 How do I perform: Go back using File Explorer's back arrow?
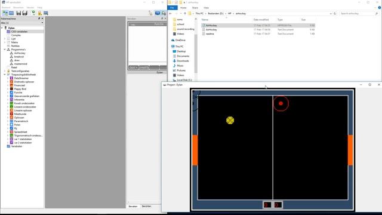click(171, 14)
